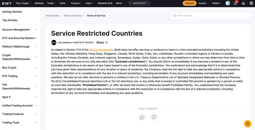Viewport: 255px width, 130px height.
Task: Click the bold 'Excluded Jurisdictions' term
Action: [130, 62]
